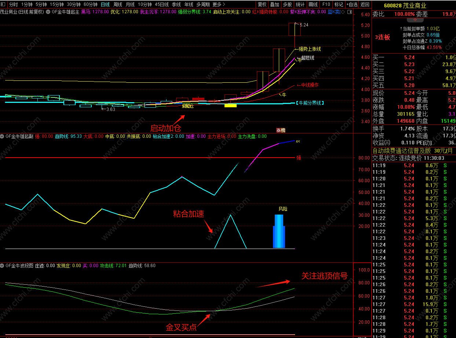The image size is (456, 338).
Task: Switch to the 季线 quarterly tab
Action: point(176,4)
